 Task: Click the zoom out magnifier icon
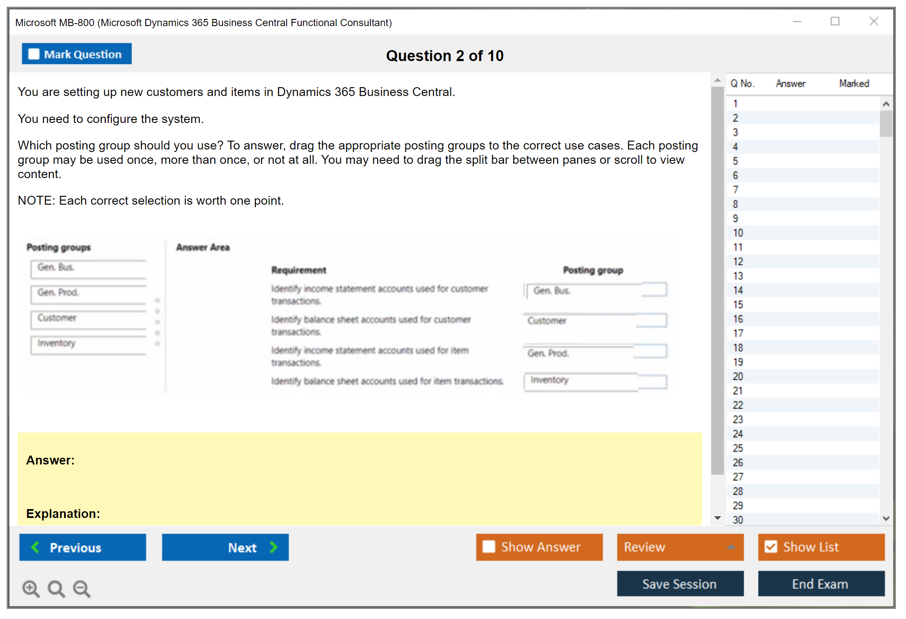pos(82,588)
